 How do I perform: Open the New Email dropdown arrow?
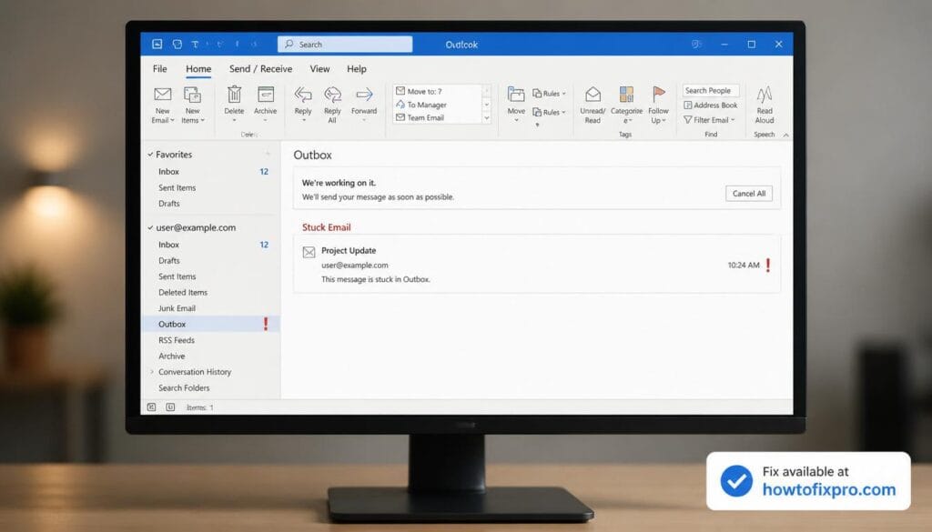(x=172, y=121)
